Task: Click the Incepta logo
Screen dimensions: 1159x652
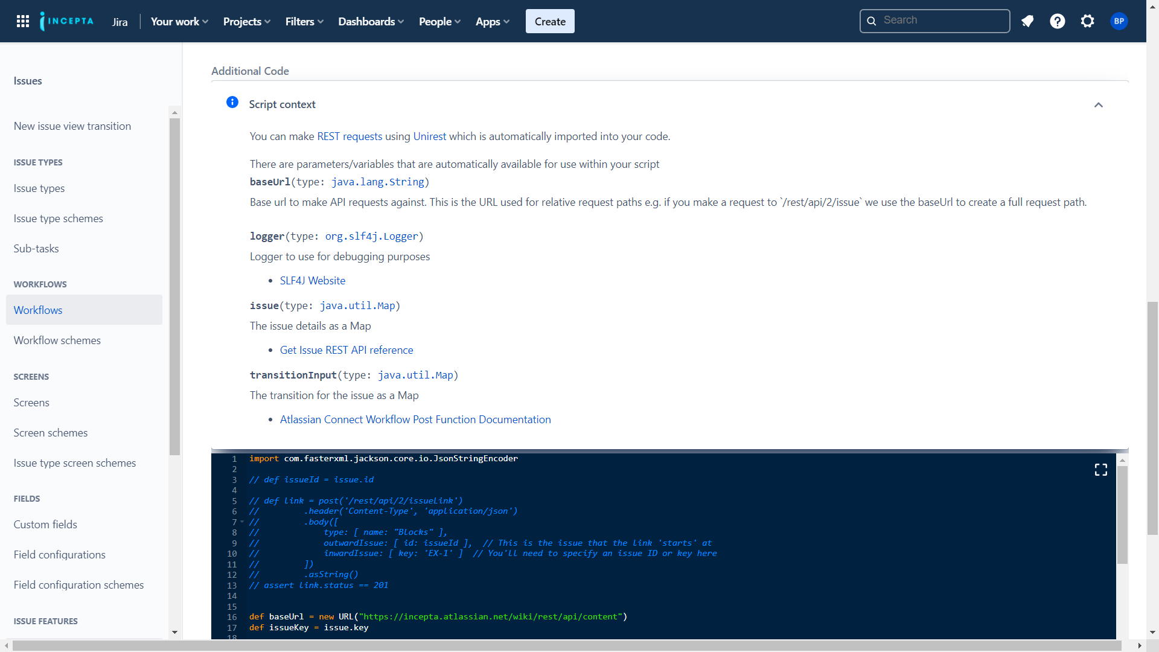Action: coord(66,21)
